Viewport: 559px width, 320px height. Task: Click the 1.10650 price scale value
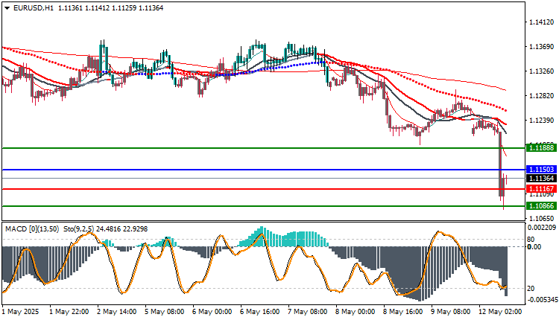tap(542, 218)
